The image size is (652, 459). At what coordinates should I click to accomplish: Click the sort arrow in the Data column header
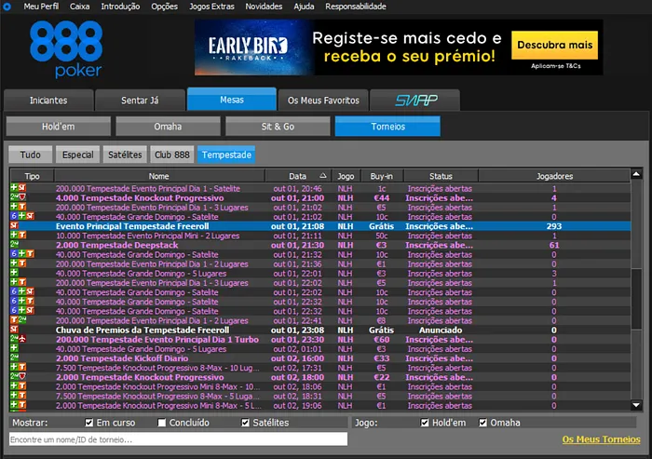tap(323, 176)
